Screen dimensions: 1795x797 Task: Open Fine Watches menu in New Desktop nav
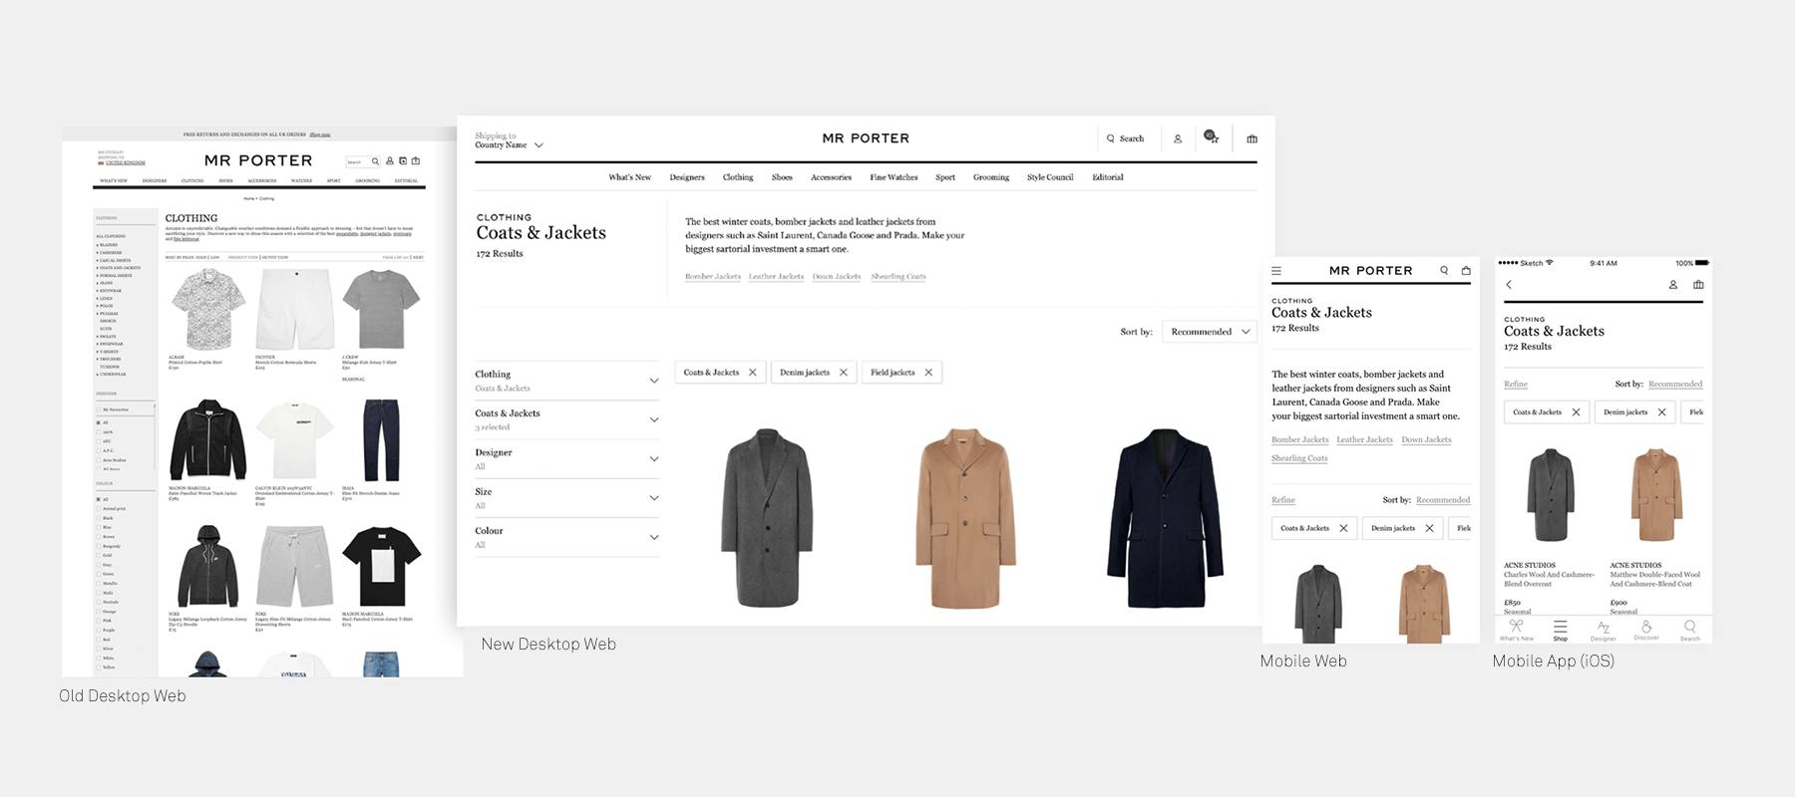[894, 177]
